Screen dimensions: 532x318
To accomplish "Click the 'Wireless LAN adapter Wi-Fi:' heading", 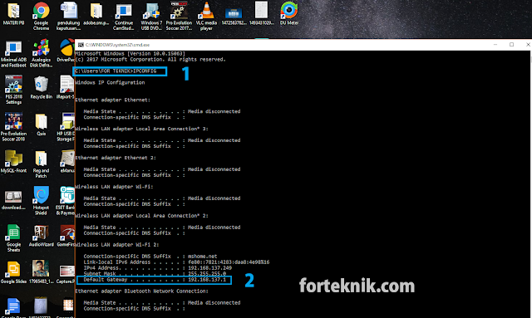I will 114,187.
